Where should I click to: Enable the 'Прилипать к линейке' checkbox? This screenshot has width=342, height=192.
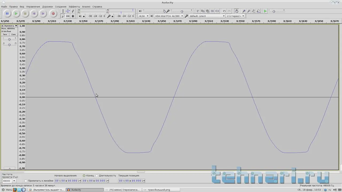click(x=26, y=181)
